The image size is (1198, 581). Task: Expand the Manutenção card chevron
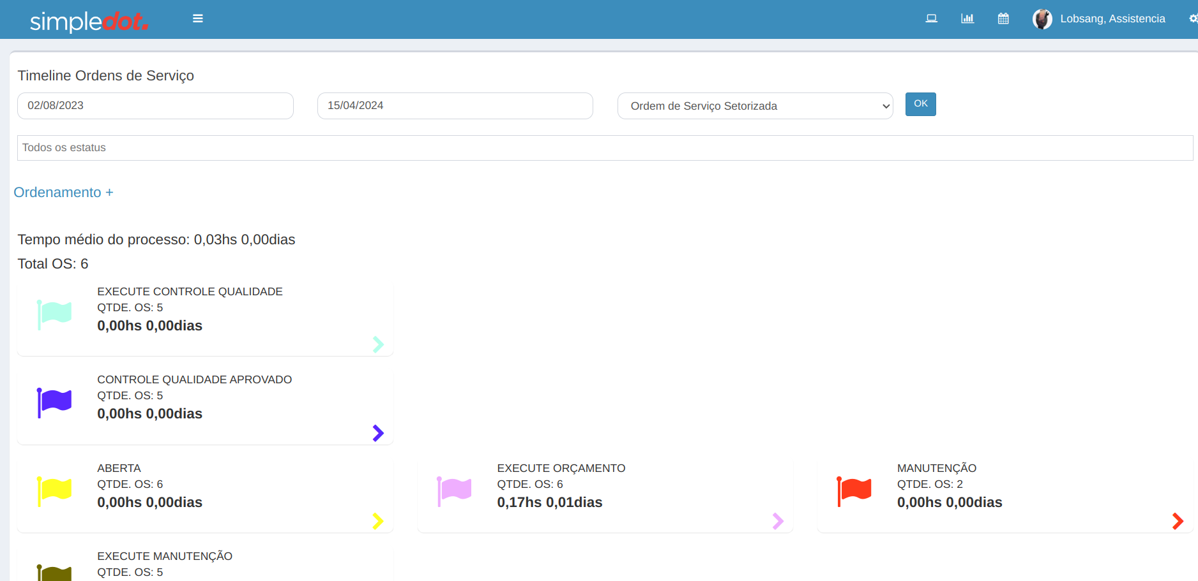[x=1178, y=521]
